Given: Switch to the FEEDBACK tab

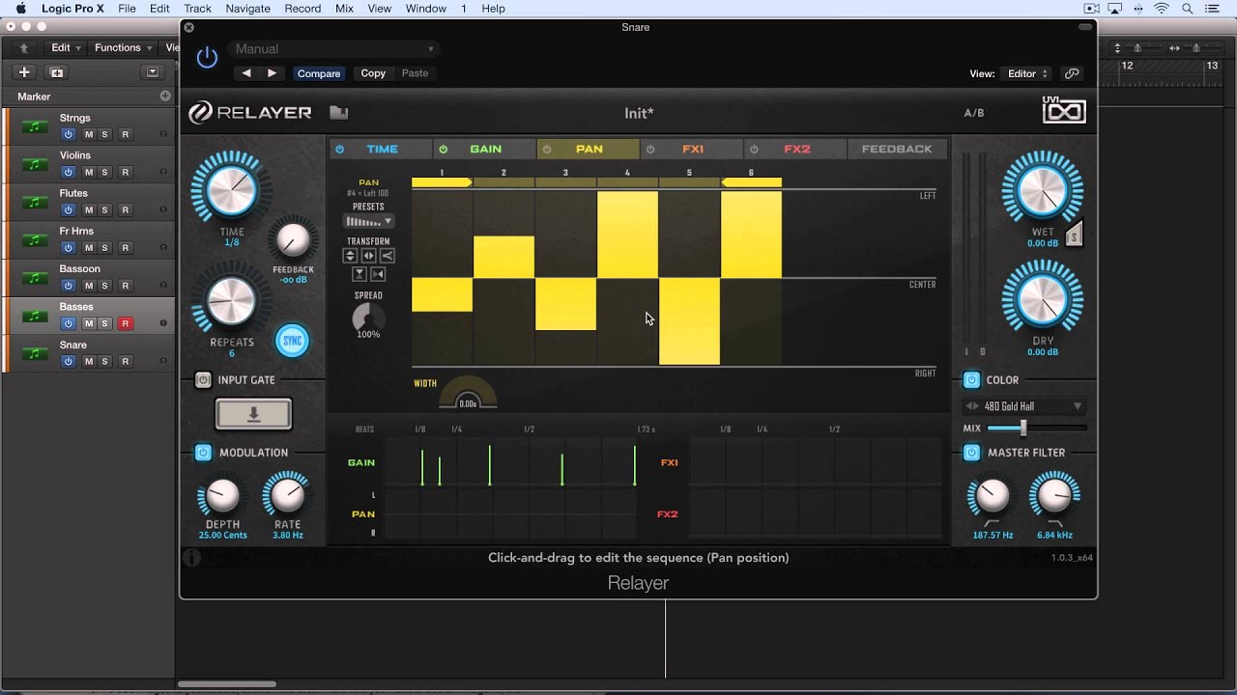Looking at the screenshot, I should tap(897, 150).
